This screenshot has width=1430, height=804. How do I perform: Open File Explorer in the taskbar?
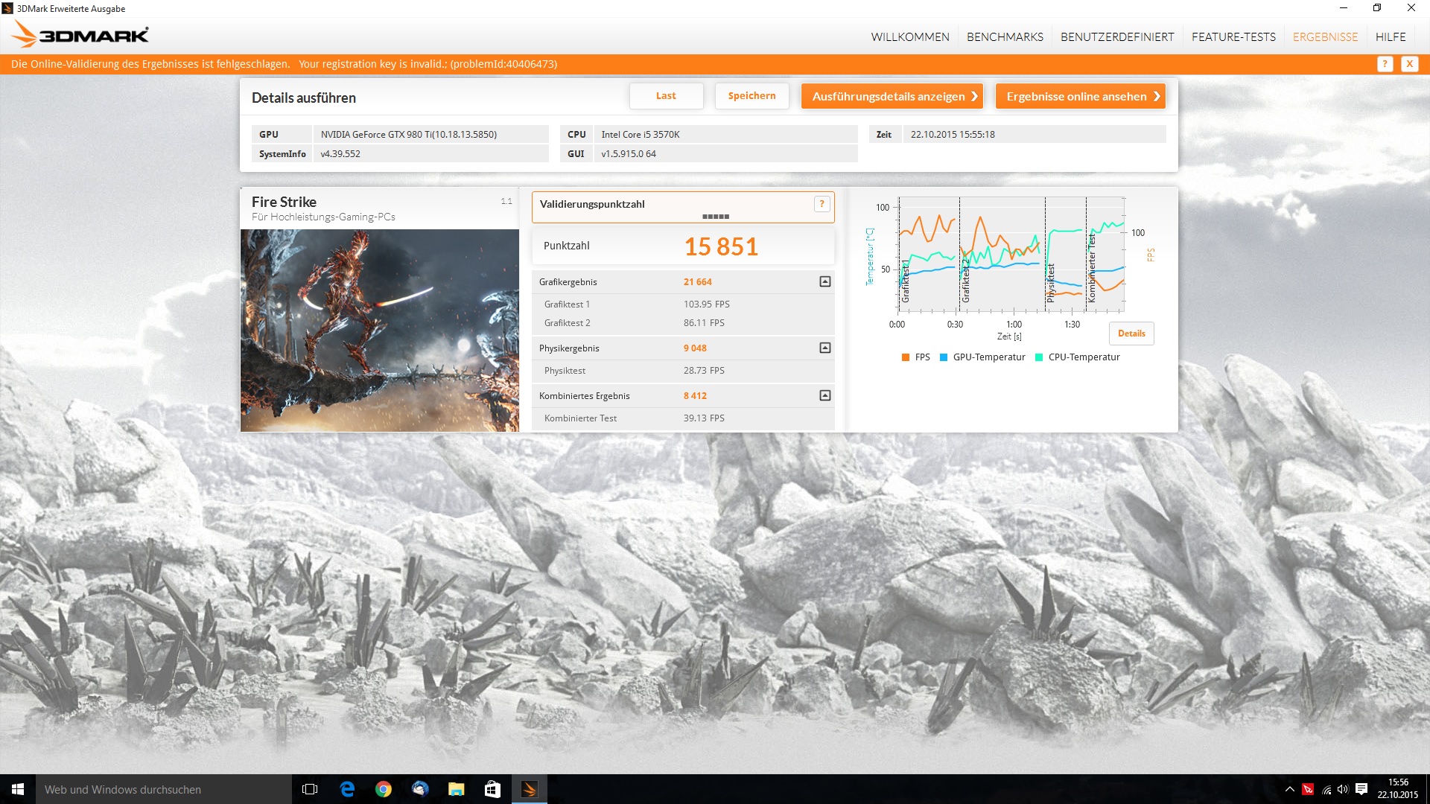pyautogui.click(x=456, y=789)
